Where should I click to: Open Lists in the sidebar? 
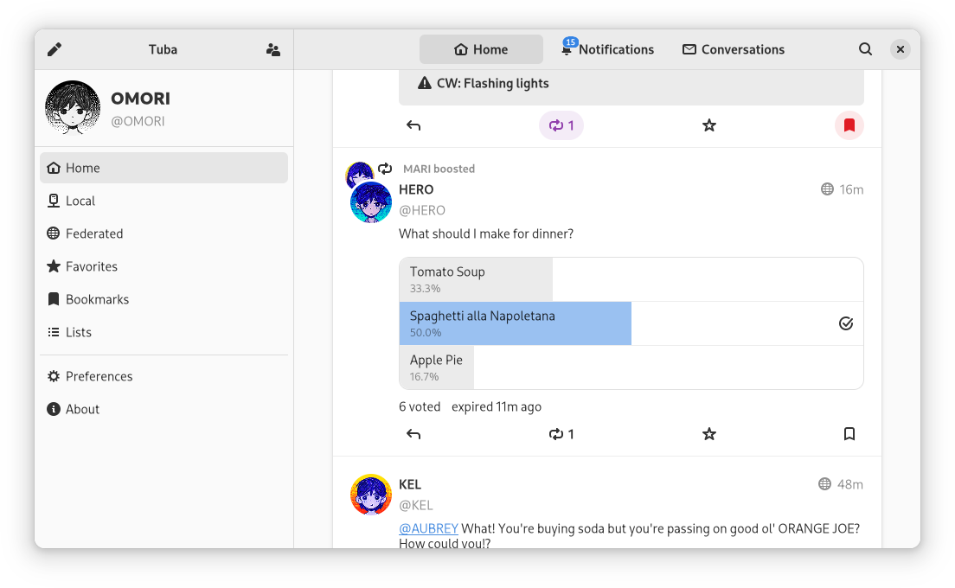click(x=163, y=332)
